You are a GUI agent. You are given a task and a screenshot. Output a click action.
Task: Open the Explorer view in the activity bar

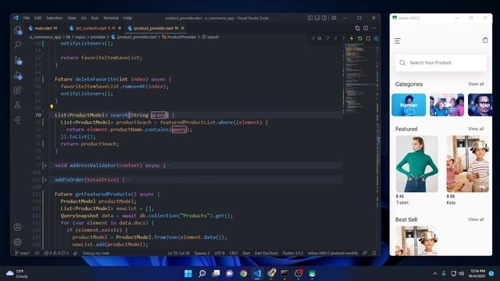18,30
